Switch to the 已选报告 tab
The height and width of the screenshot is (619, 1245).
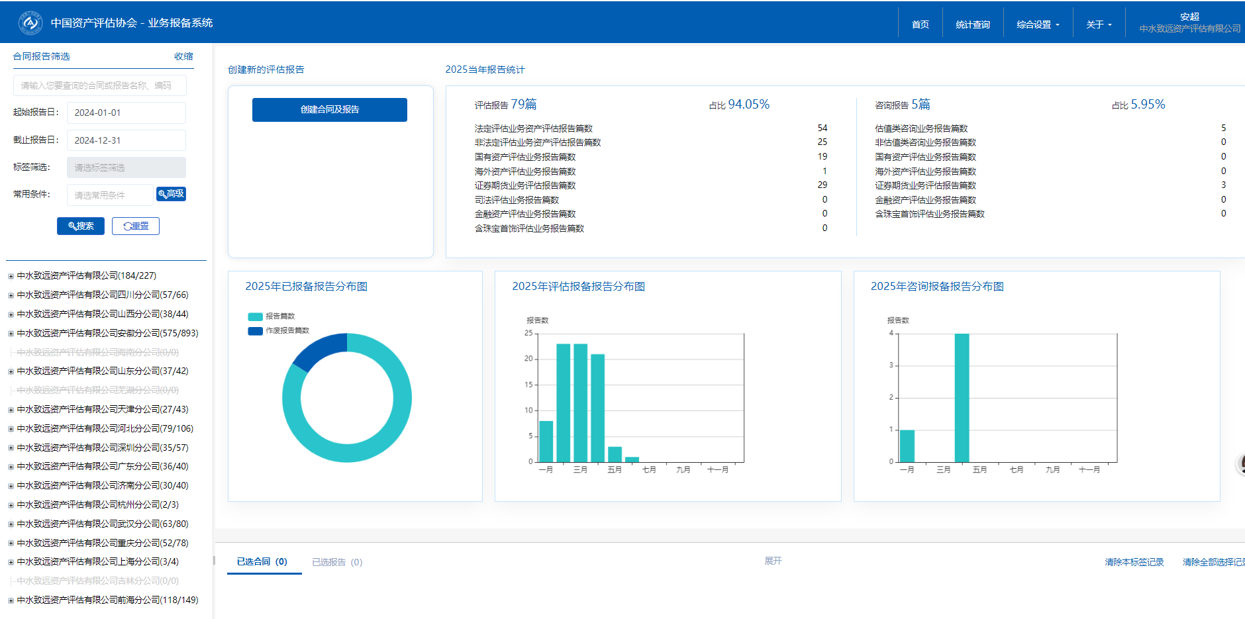[337, 562]
